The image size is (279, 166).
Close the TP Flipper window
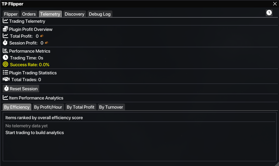(x=275, y=4)
